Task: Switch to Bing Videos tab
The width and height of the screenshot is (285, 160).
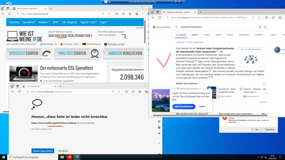Action: click(207, 35)
